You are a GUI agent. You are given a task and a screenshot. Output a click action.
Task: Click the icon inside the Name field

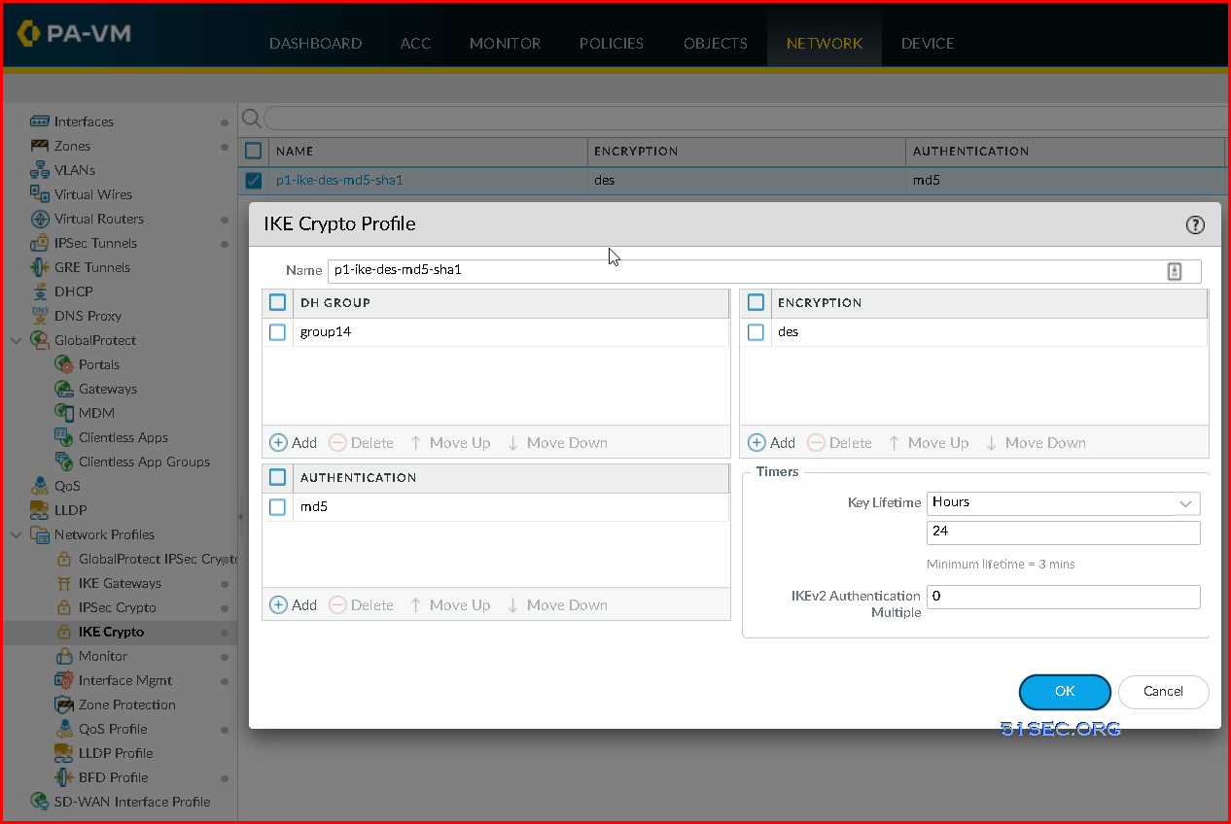point(1175,271)
